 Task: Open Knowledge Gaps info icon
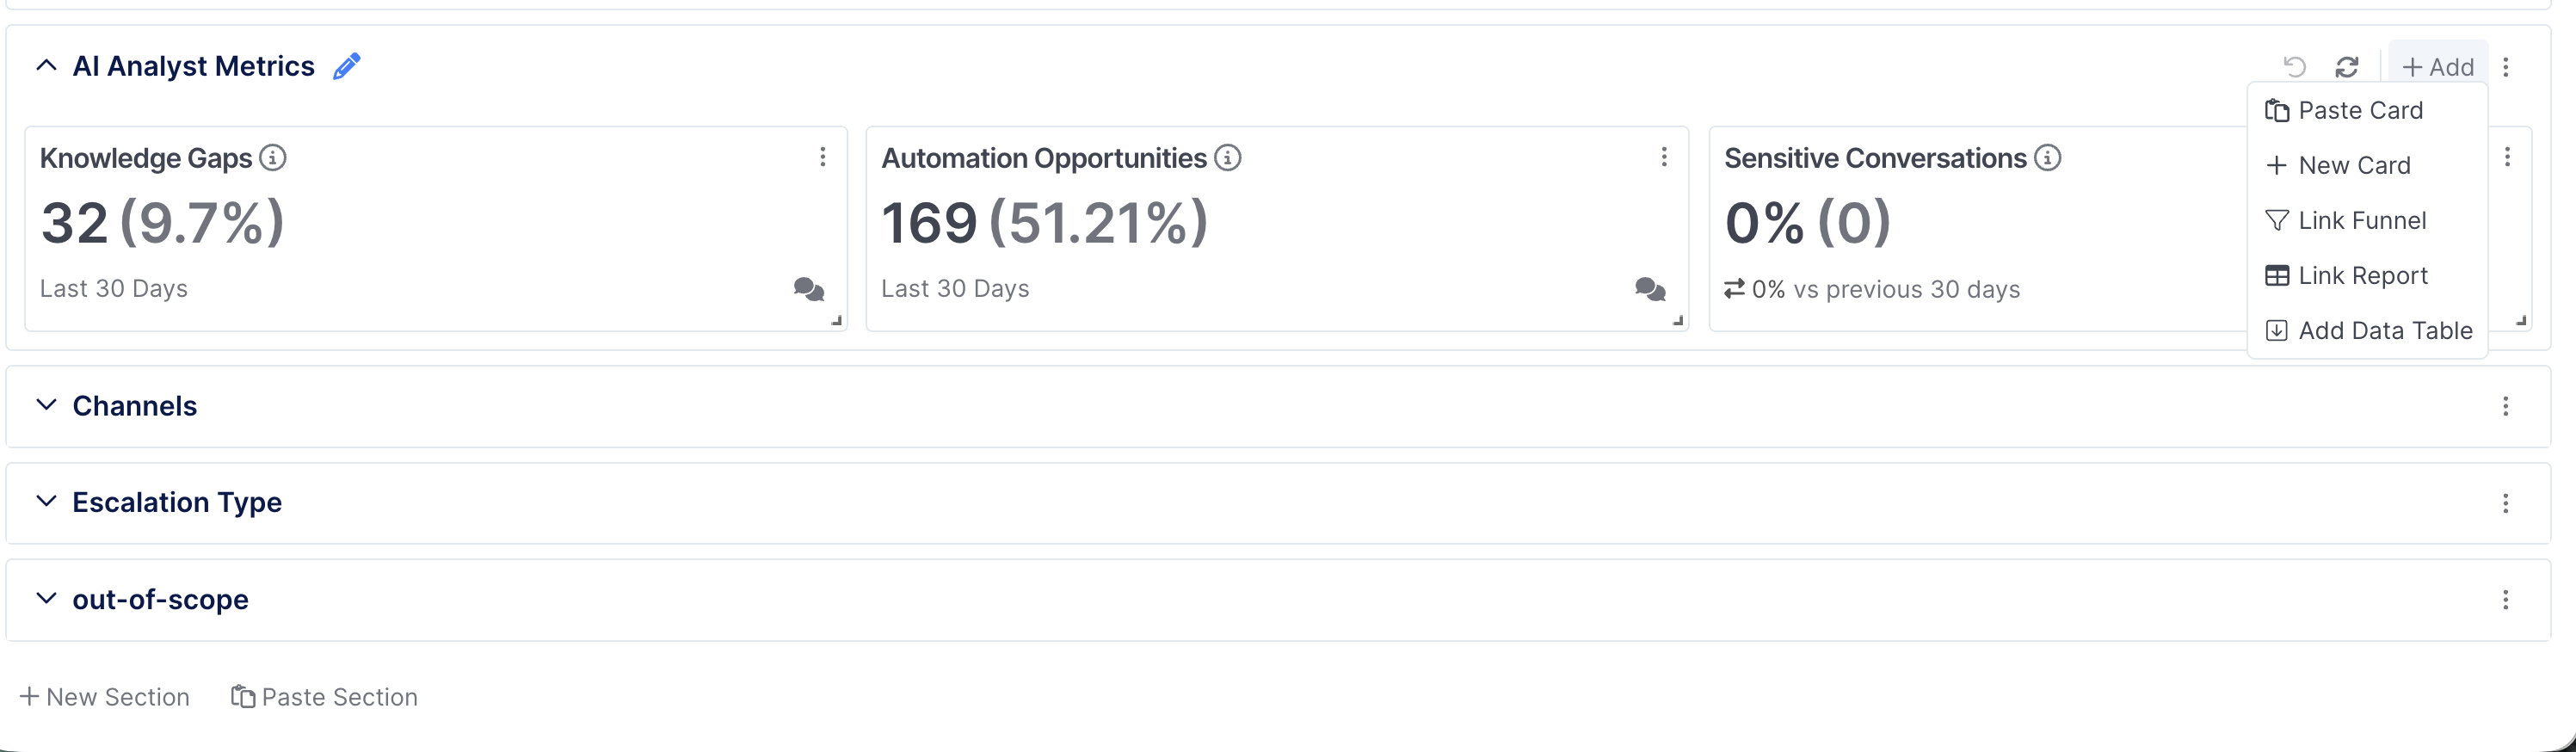coord(273,158)
